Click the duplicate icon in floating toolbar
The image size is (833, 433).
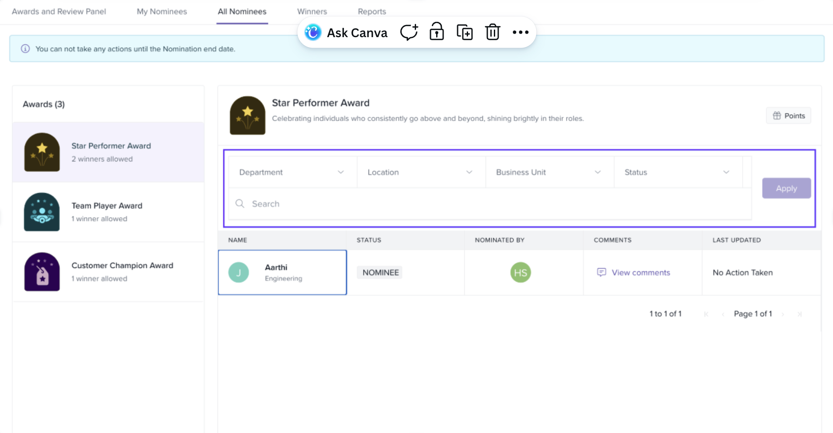[464, 32]
